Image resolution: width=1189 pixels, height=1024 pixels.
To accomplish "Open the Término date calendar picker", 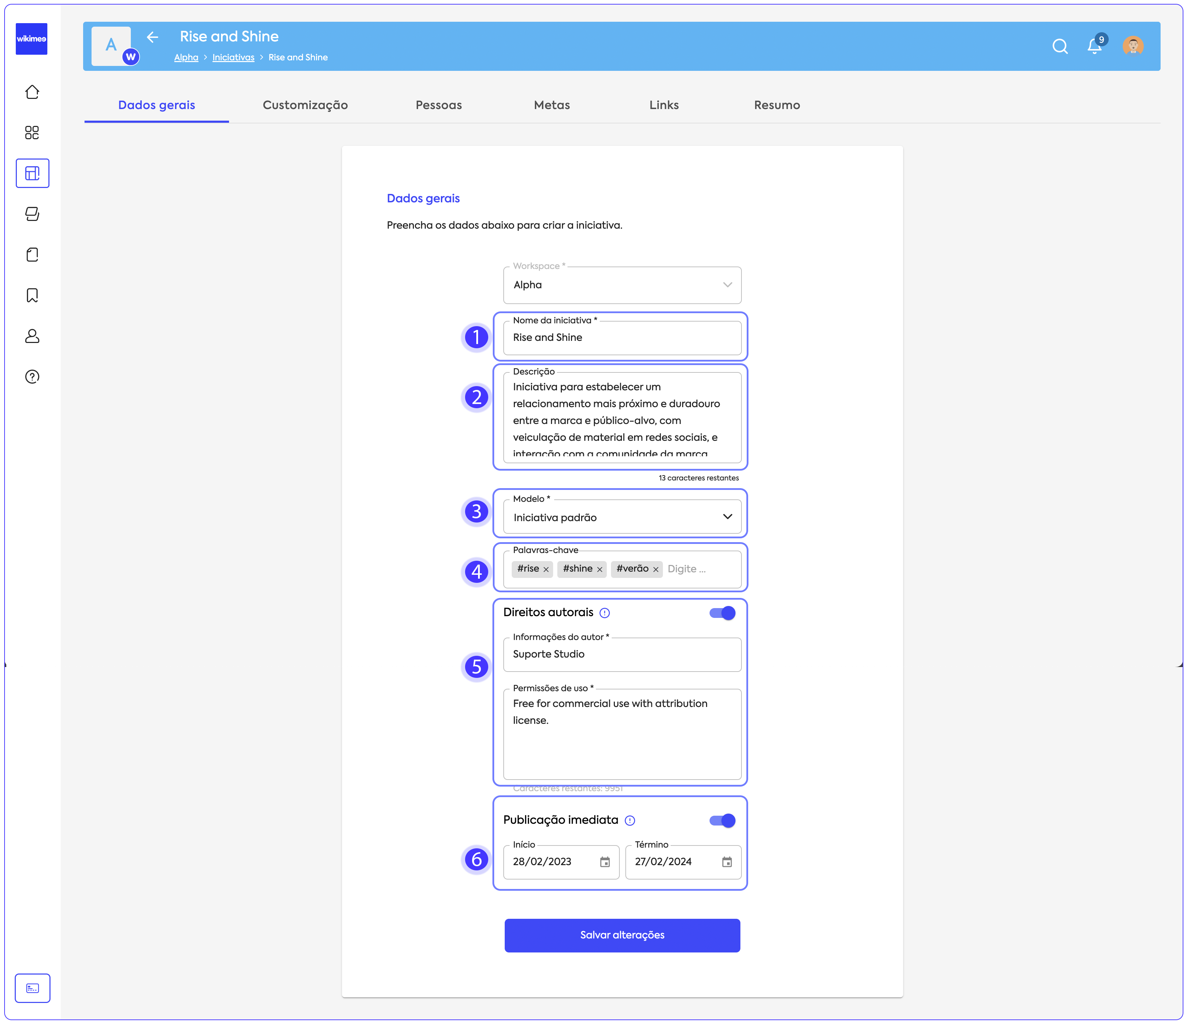I will point(727,862).
